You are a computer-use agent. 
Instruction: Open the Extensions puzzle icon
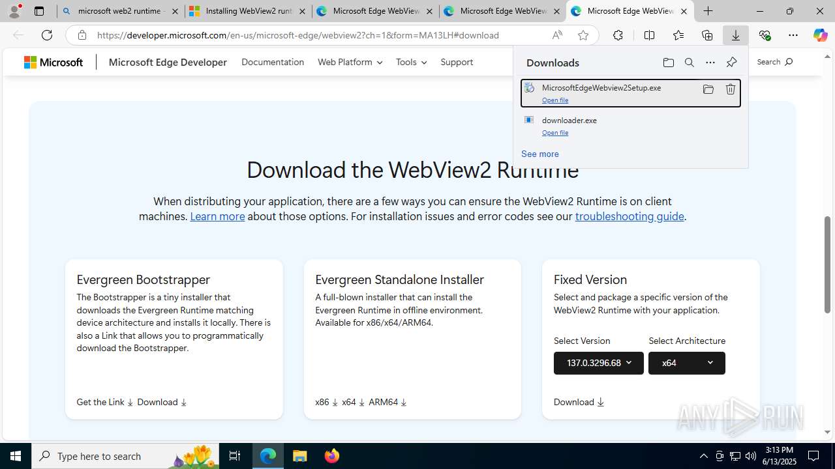(x=618, y=35)
